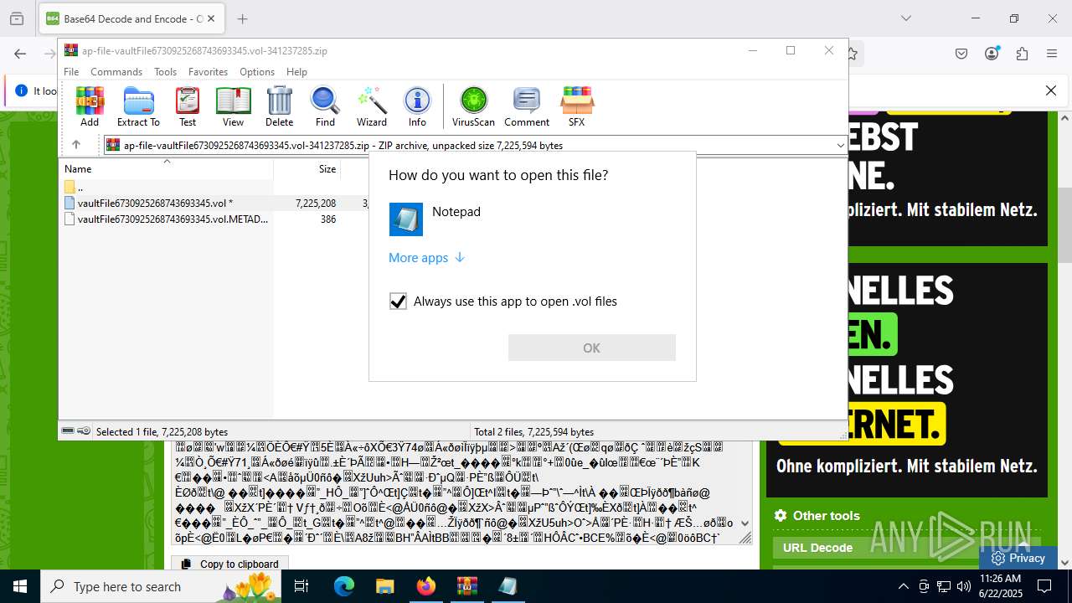The width and height of the screenshot is (1072, 603).
Task: Run the Test archive tool
Action: tap(188, 106)
